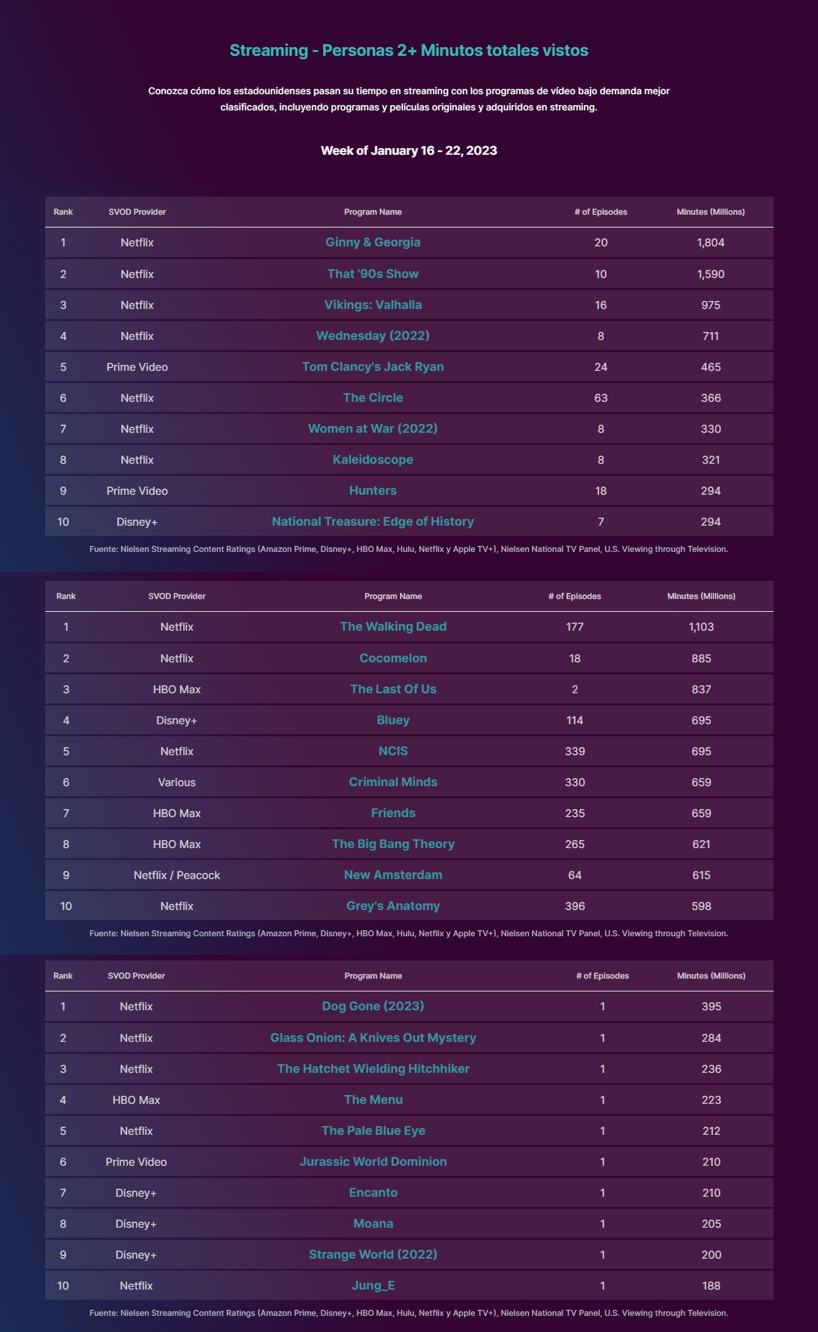Click The Walking Dead link
This screenshot has width=818, height=1332.
click(x=393, y=627)
